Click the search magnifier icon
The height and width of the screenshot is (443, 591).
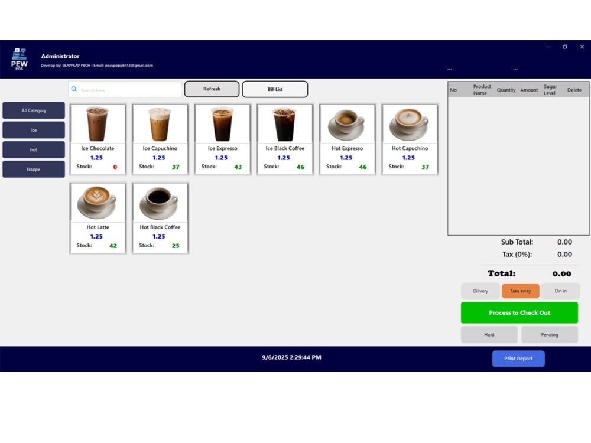tap(74, 89)
